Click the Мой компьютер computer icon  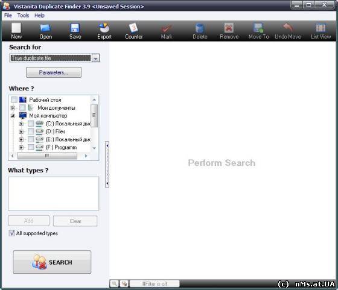(x=23, y=115)
